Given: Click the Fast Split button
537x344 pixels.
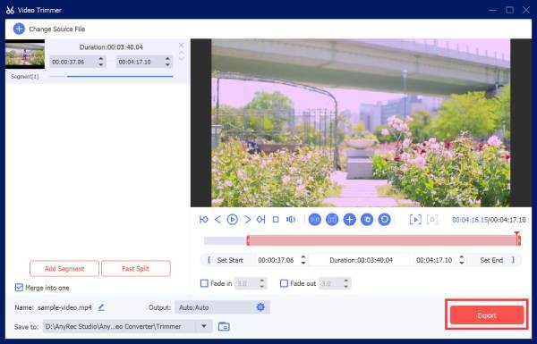Looking at the screenshot, I should pos(136,268).
